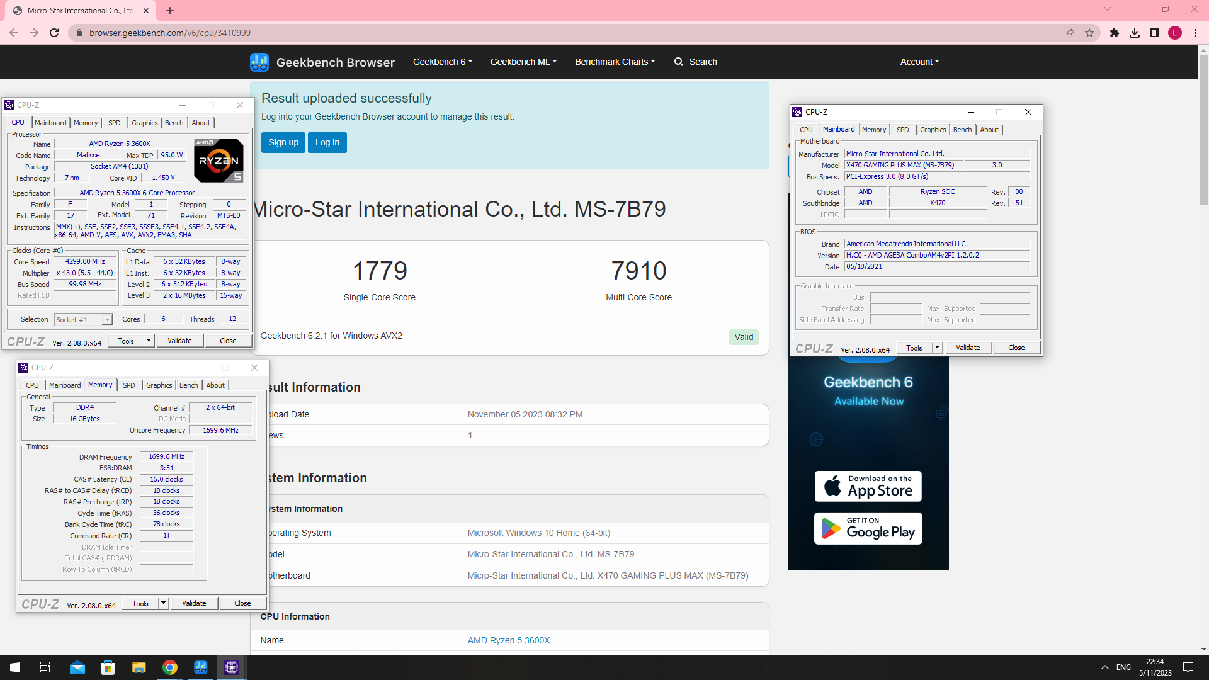
Task: Open the Account dropdown menu
Action: (920, 62)
